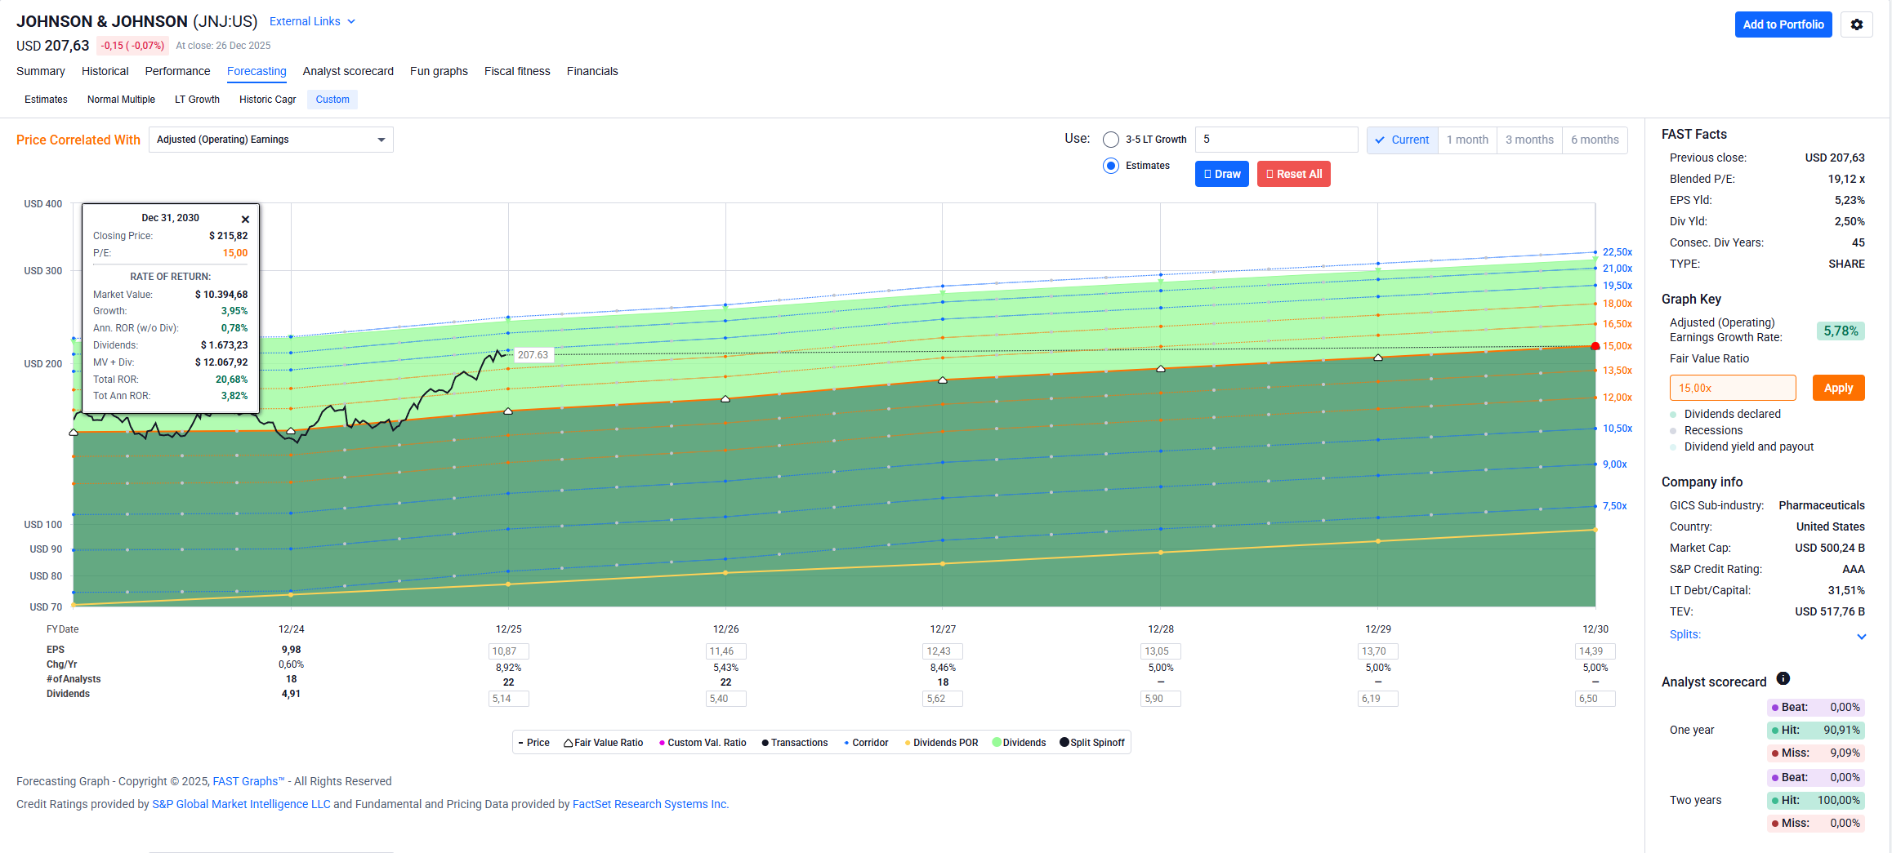Click Add to Portfolio button

[1783, 24]
